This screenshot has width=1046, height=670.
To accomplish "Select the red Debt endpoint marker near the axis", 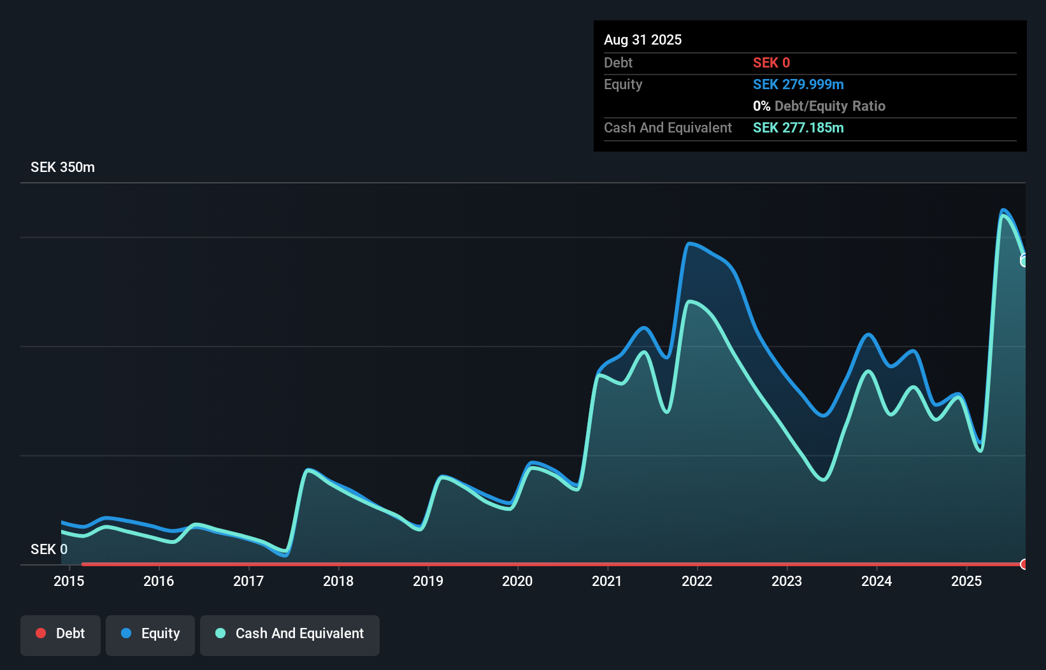I will tap(1024, 564).
